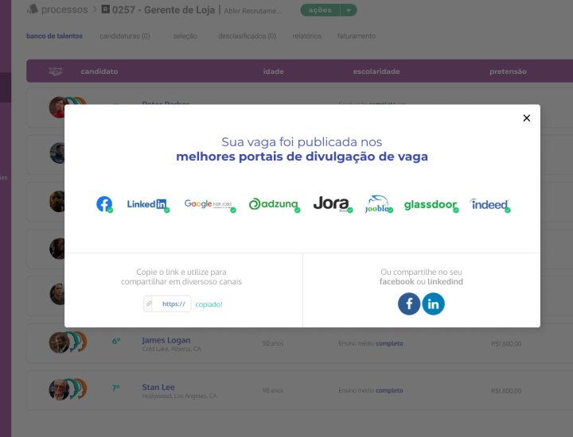Click the processos breadcrumb icon
Viewport: 573px width, 437px height.
pos(33,9)
